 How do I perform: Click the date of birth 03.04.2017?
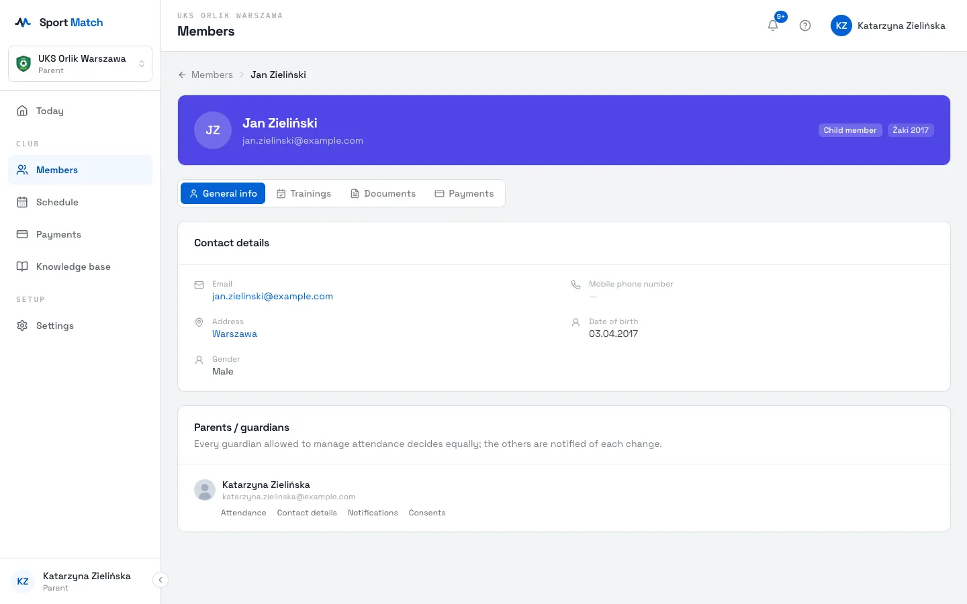coord(613,334)
